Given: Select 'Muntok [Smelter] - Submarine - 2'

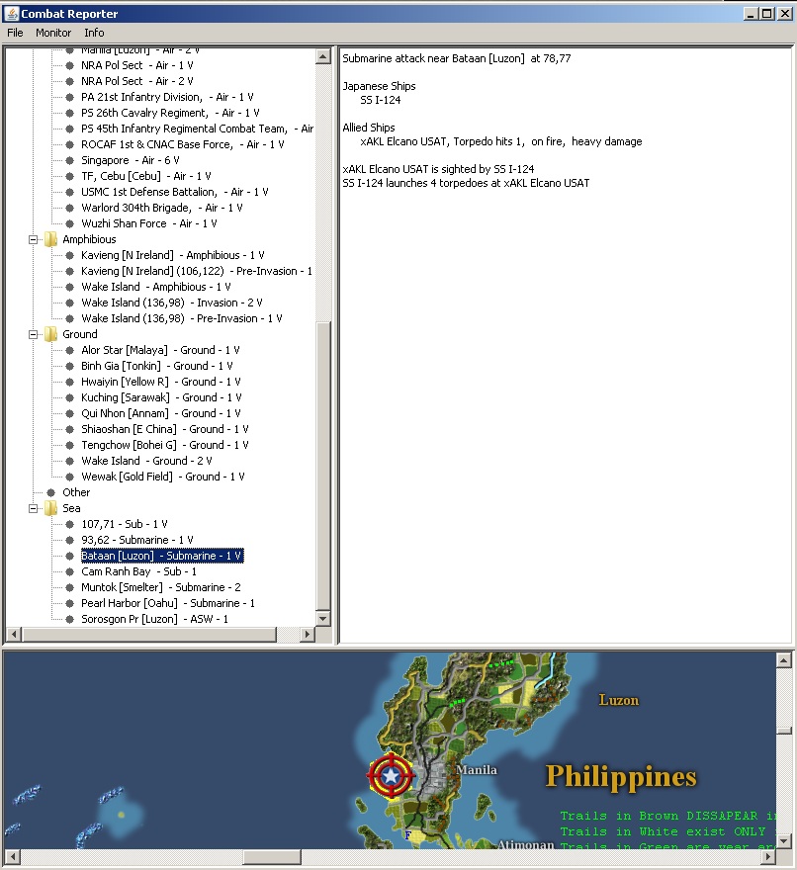Looking at the screenshot, I should click(x=161, y=587).
